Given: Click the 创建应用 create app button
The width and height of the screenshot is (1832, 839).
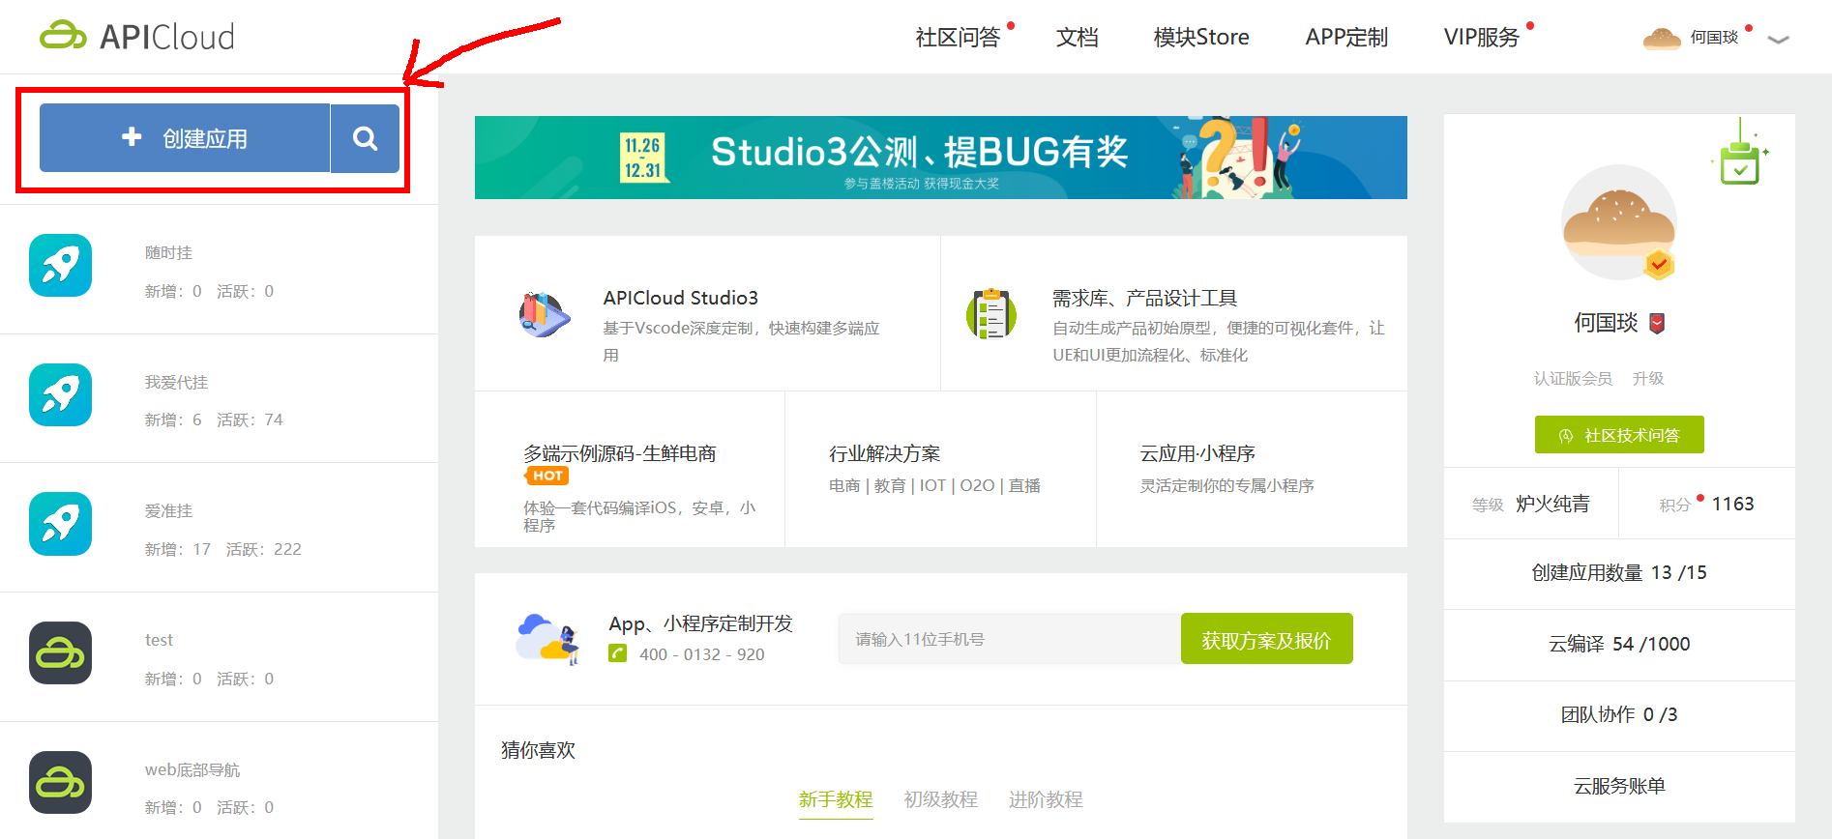Looking at the screenshot, I should pos(185,138).
